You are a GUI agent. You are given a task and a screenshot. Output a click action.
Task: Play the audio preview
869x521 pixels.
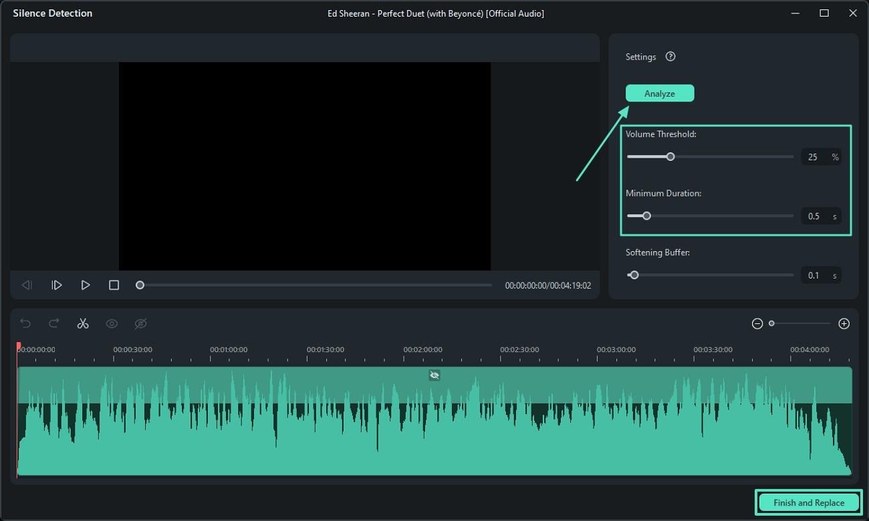coord(86,285)
